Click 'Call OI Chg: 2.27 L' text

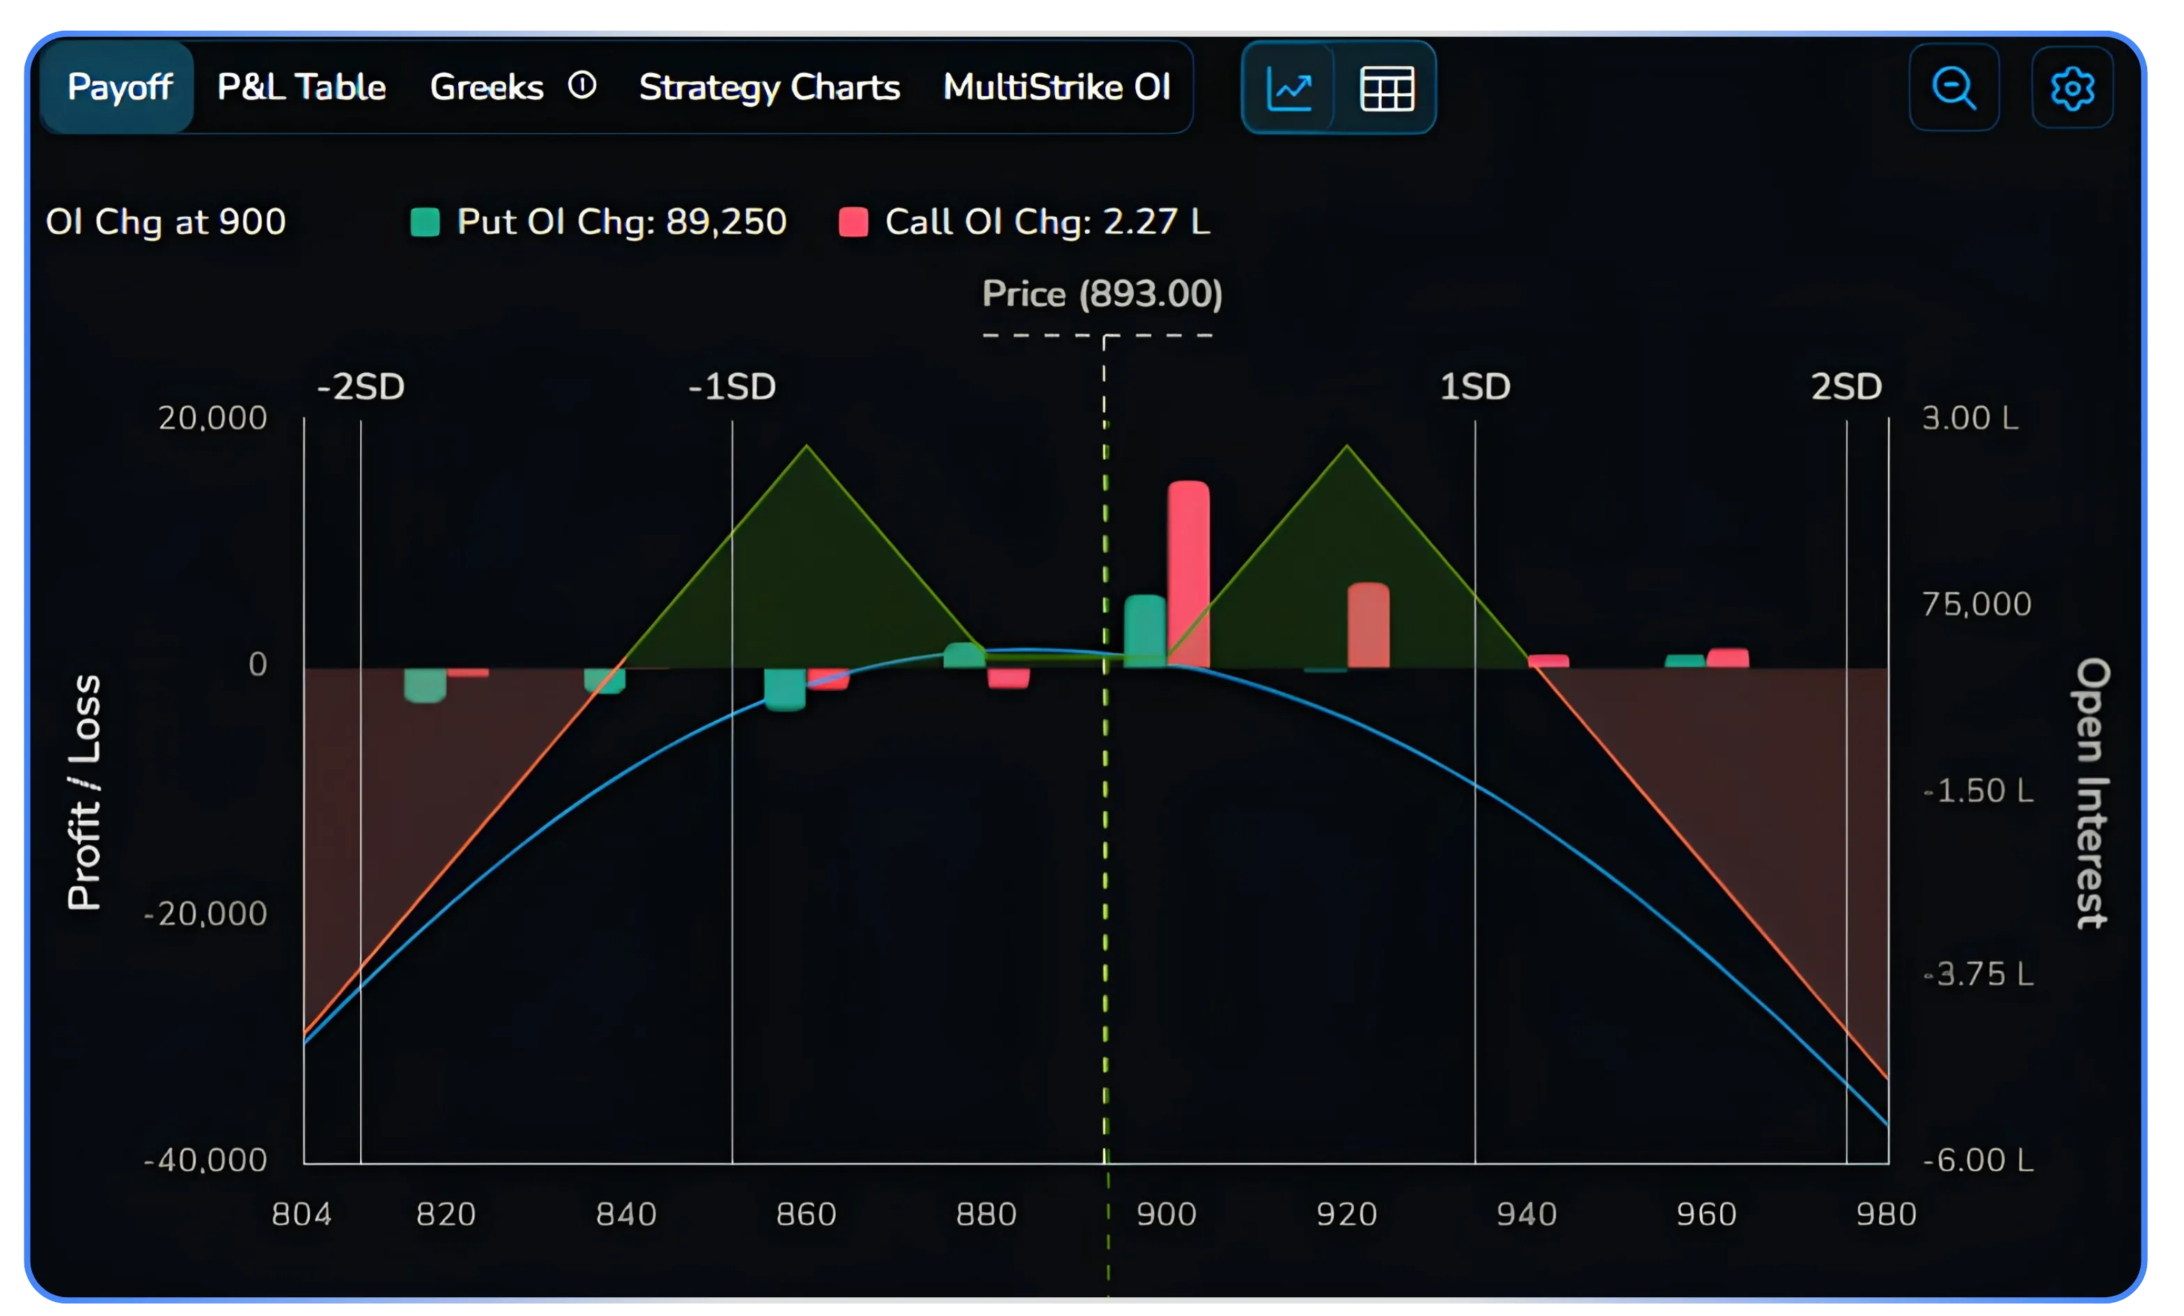tap(1047, 222)
